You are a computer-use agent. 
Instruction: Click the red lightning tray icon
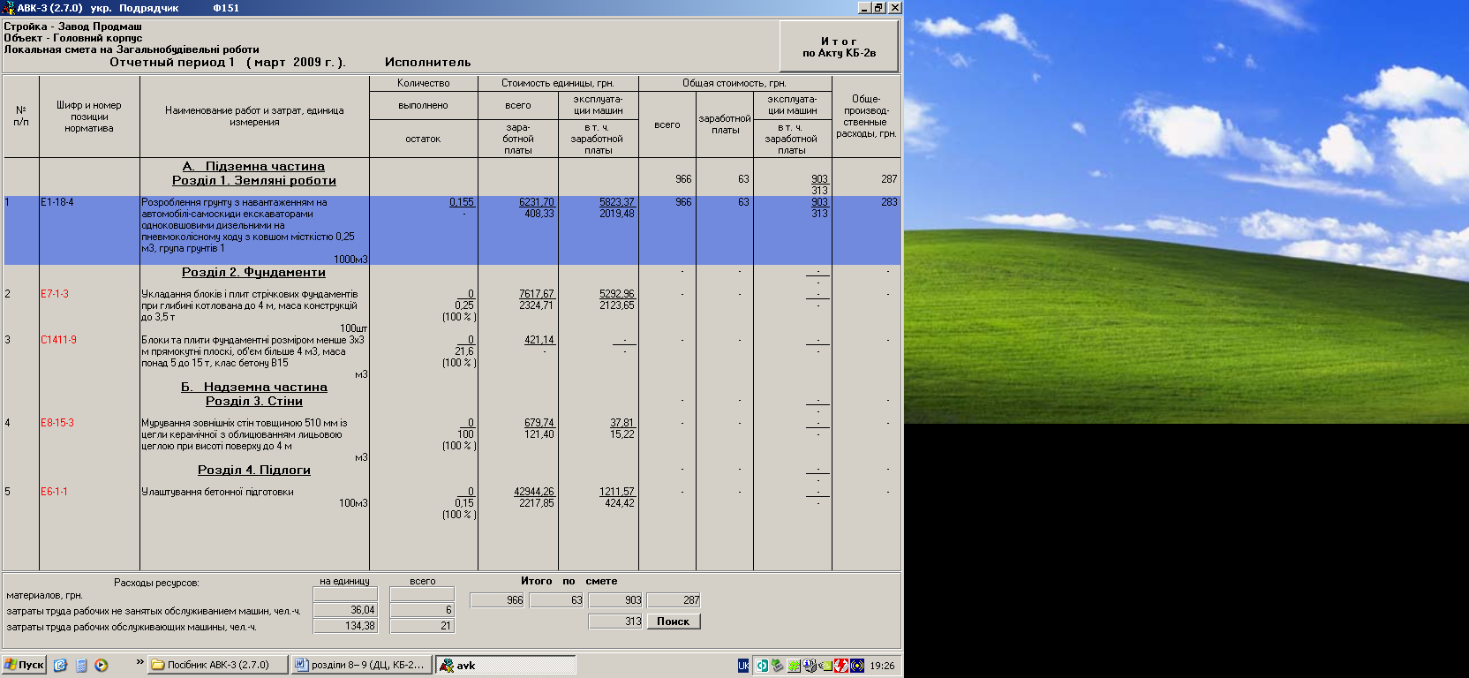tap(841, 666)
